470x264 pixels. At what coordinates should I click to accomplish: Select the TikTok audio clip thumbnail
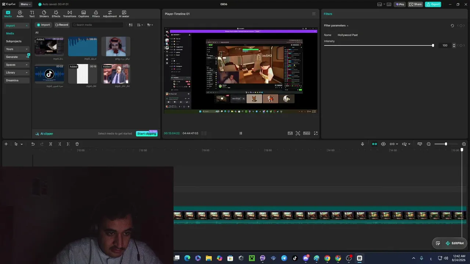coord(49,74)
